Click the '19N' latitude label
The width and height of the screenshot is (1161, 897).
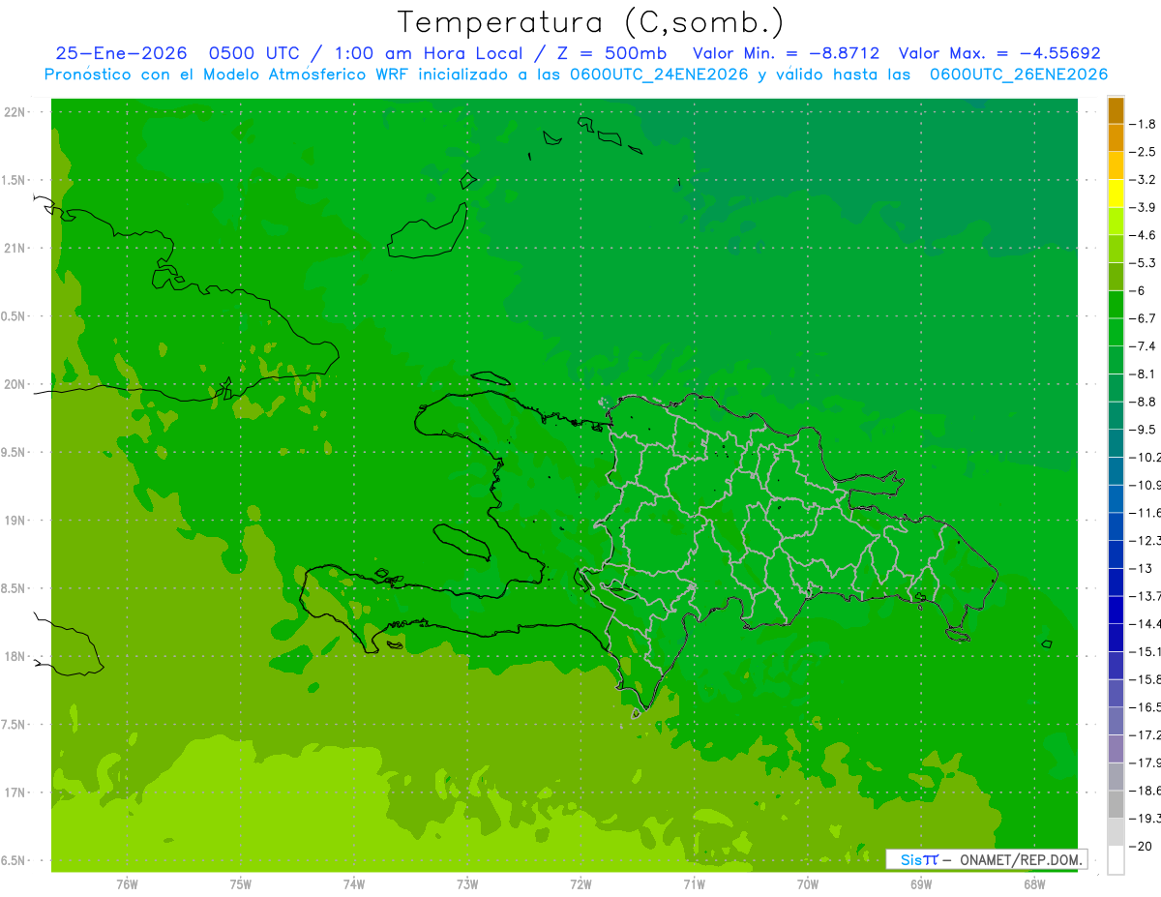15,521
